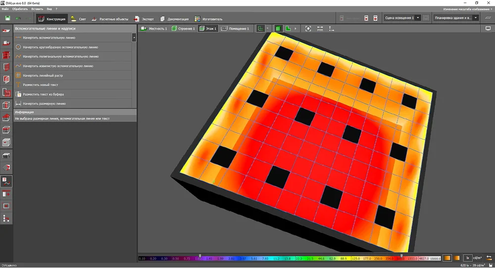Select Начертить вспомогательную линию tool
Image resolution: width=495 pixels, height=268 pixels.
point(49,38)
